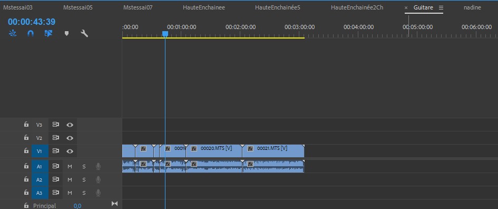Viewport: 498px width, 209px height.
Task: Mute audio track A2
Action: (x=70, y=180)
